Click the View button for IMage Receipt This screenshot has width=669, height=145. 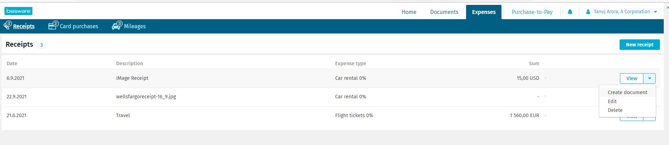point(632,78)
